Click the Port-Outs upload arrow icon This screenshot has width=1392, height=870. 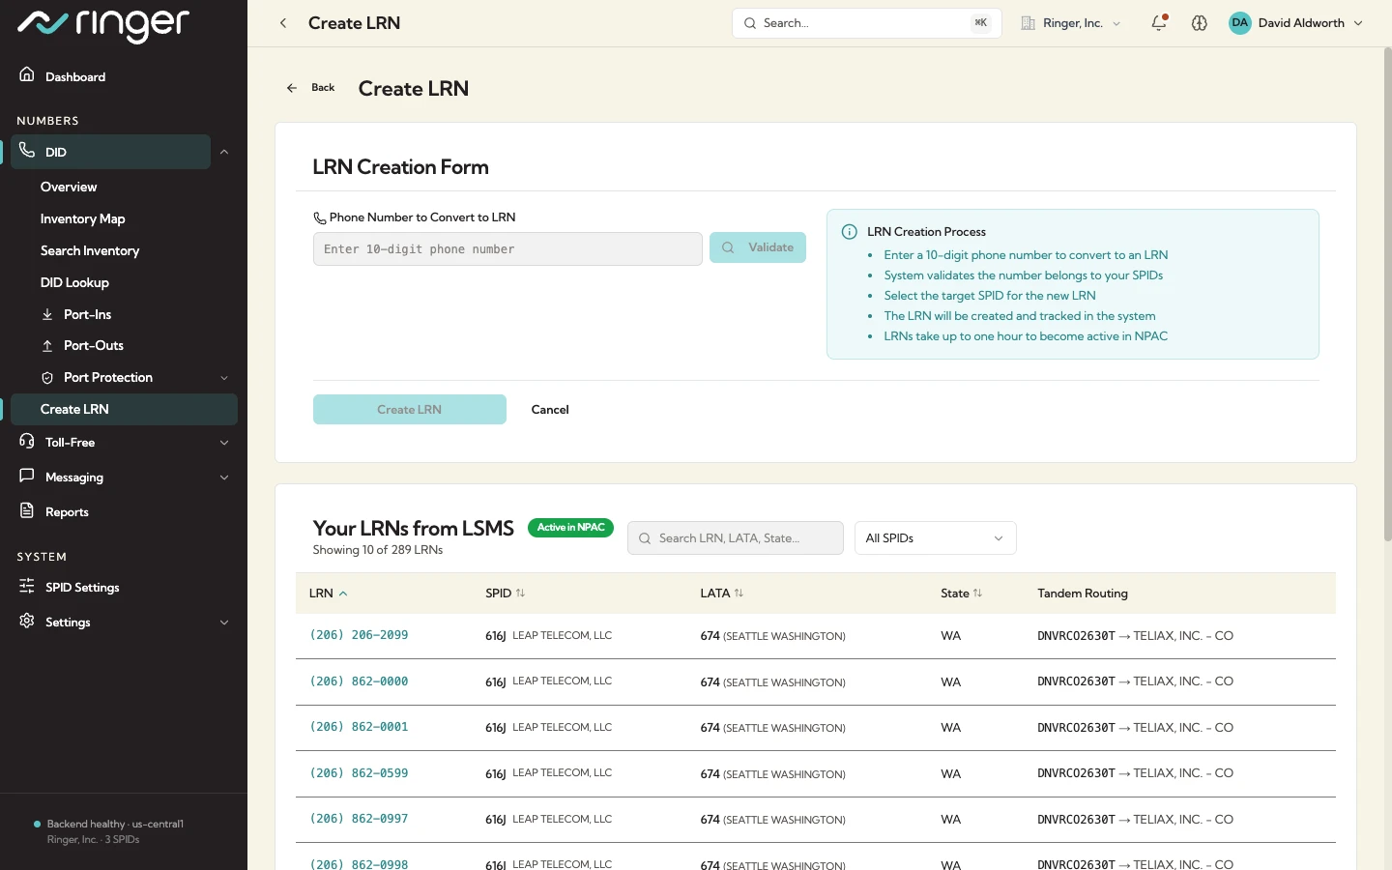pos(47,345)
